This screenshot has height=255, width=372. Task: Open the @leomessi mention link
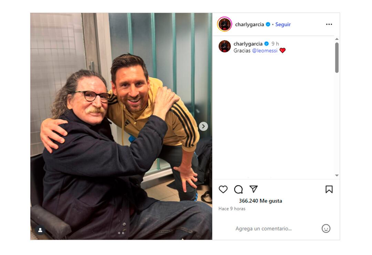coord(265,51)
